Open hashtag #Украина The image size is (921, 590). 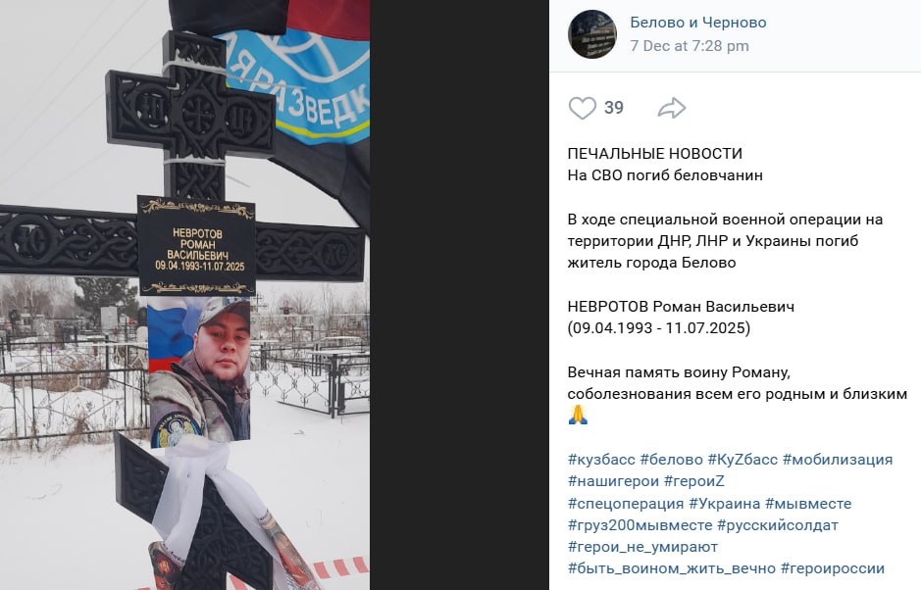tap(724, 504)
